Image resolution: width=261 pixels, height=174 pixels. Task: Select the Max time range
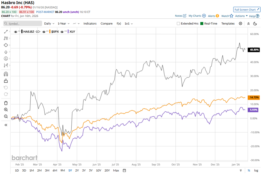(116, 170)
